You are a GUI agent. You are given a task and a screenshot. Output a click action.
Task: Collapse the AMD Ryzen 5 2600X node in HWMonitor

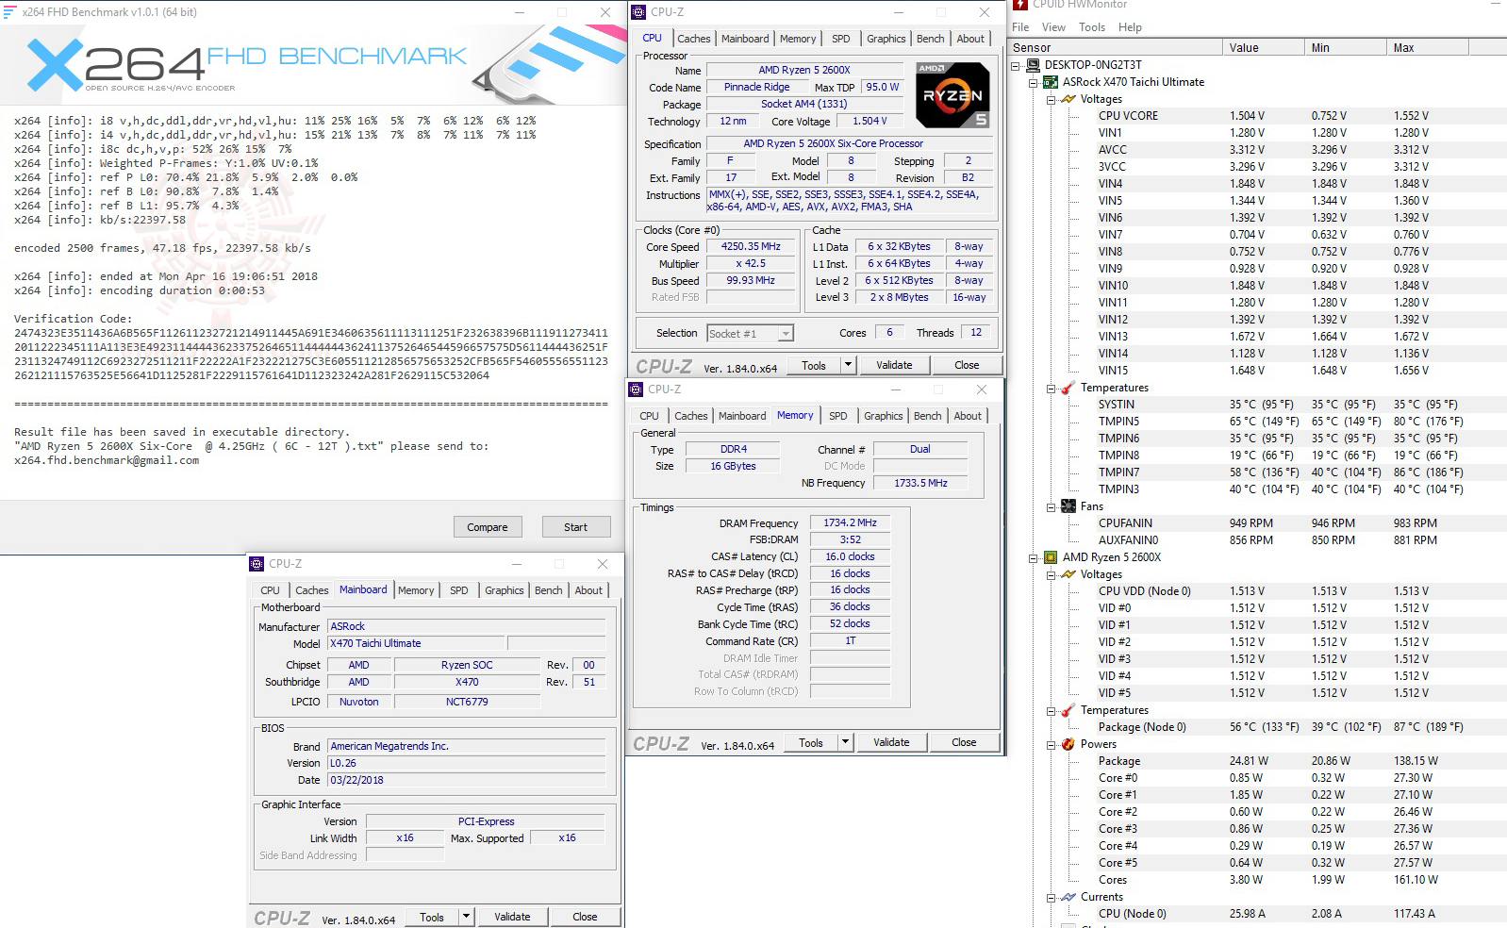[x=1034, y=557]
